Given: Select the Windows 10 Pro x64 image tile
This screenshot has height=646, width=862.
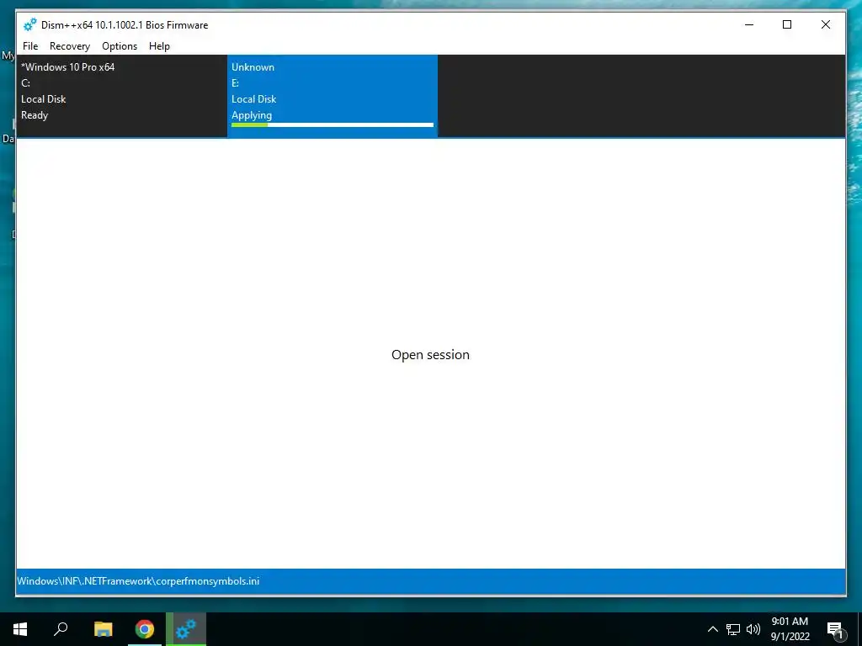Looking at the screenshot, I should pyautogui.click(x=121, y=96).
